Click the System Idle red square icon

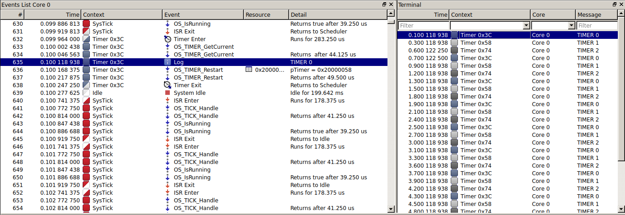(168, 93)
